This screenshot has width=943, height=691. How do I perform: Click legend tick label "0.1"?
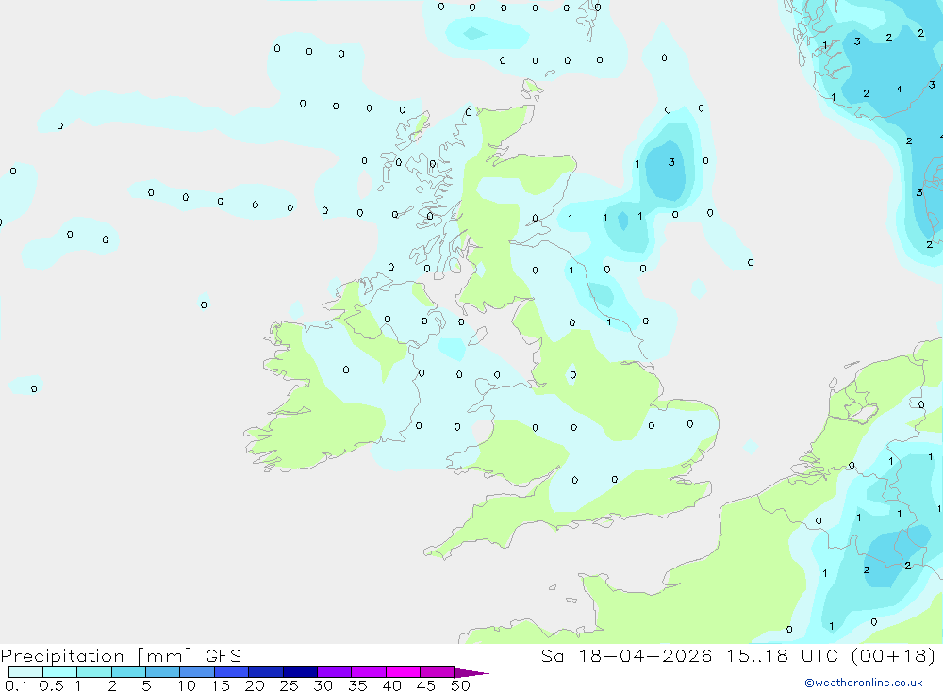coord(16,685)
